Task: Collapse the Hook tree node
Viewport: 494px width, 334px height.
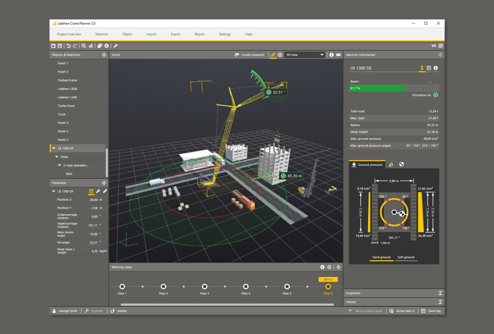Action: (57, 157)
